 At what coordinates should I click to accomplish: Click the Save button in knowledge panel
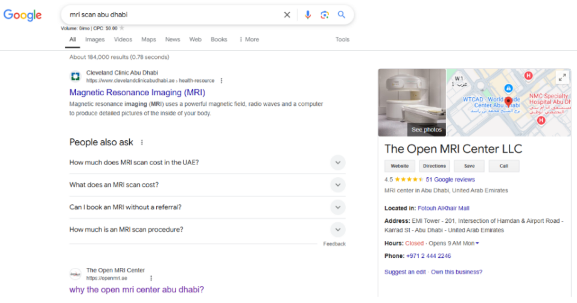click(469, 166)
